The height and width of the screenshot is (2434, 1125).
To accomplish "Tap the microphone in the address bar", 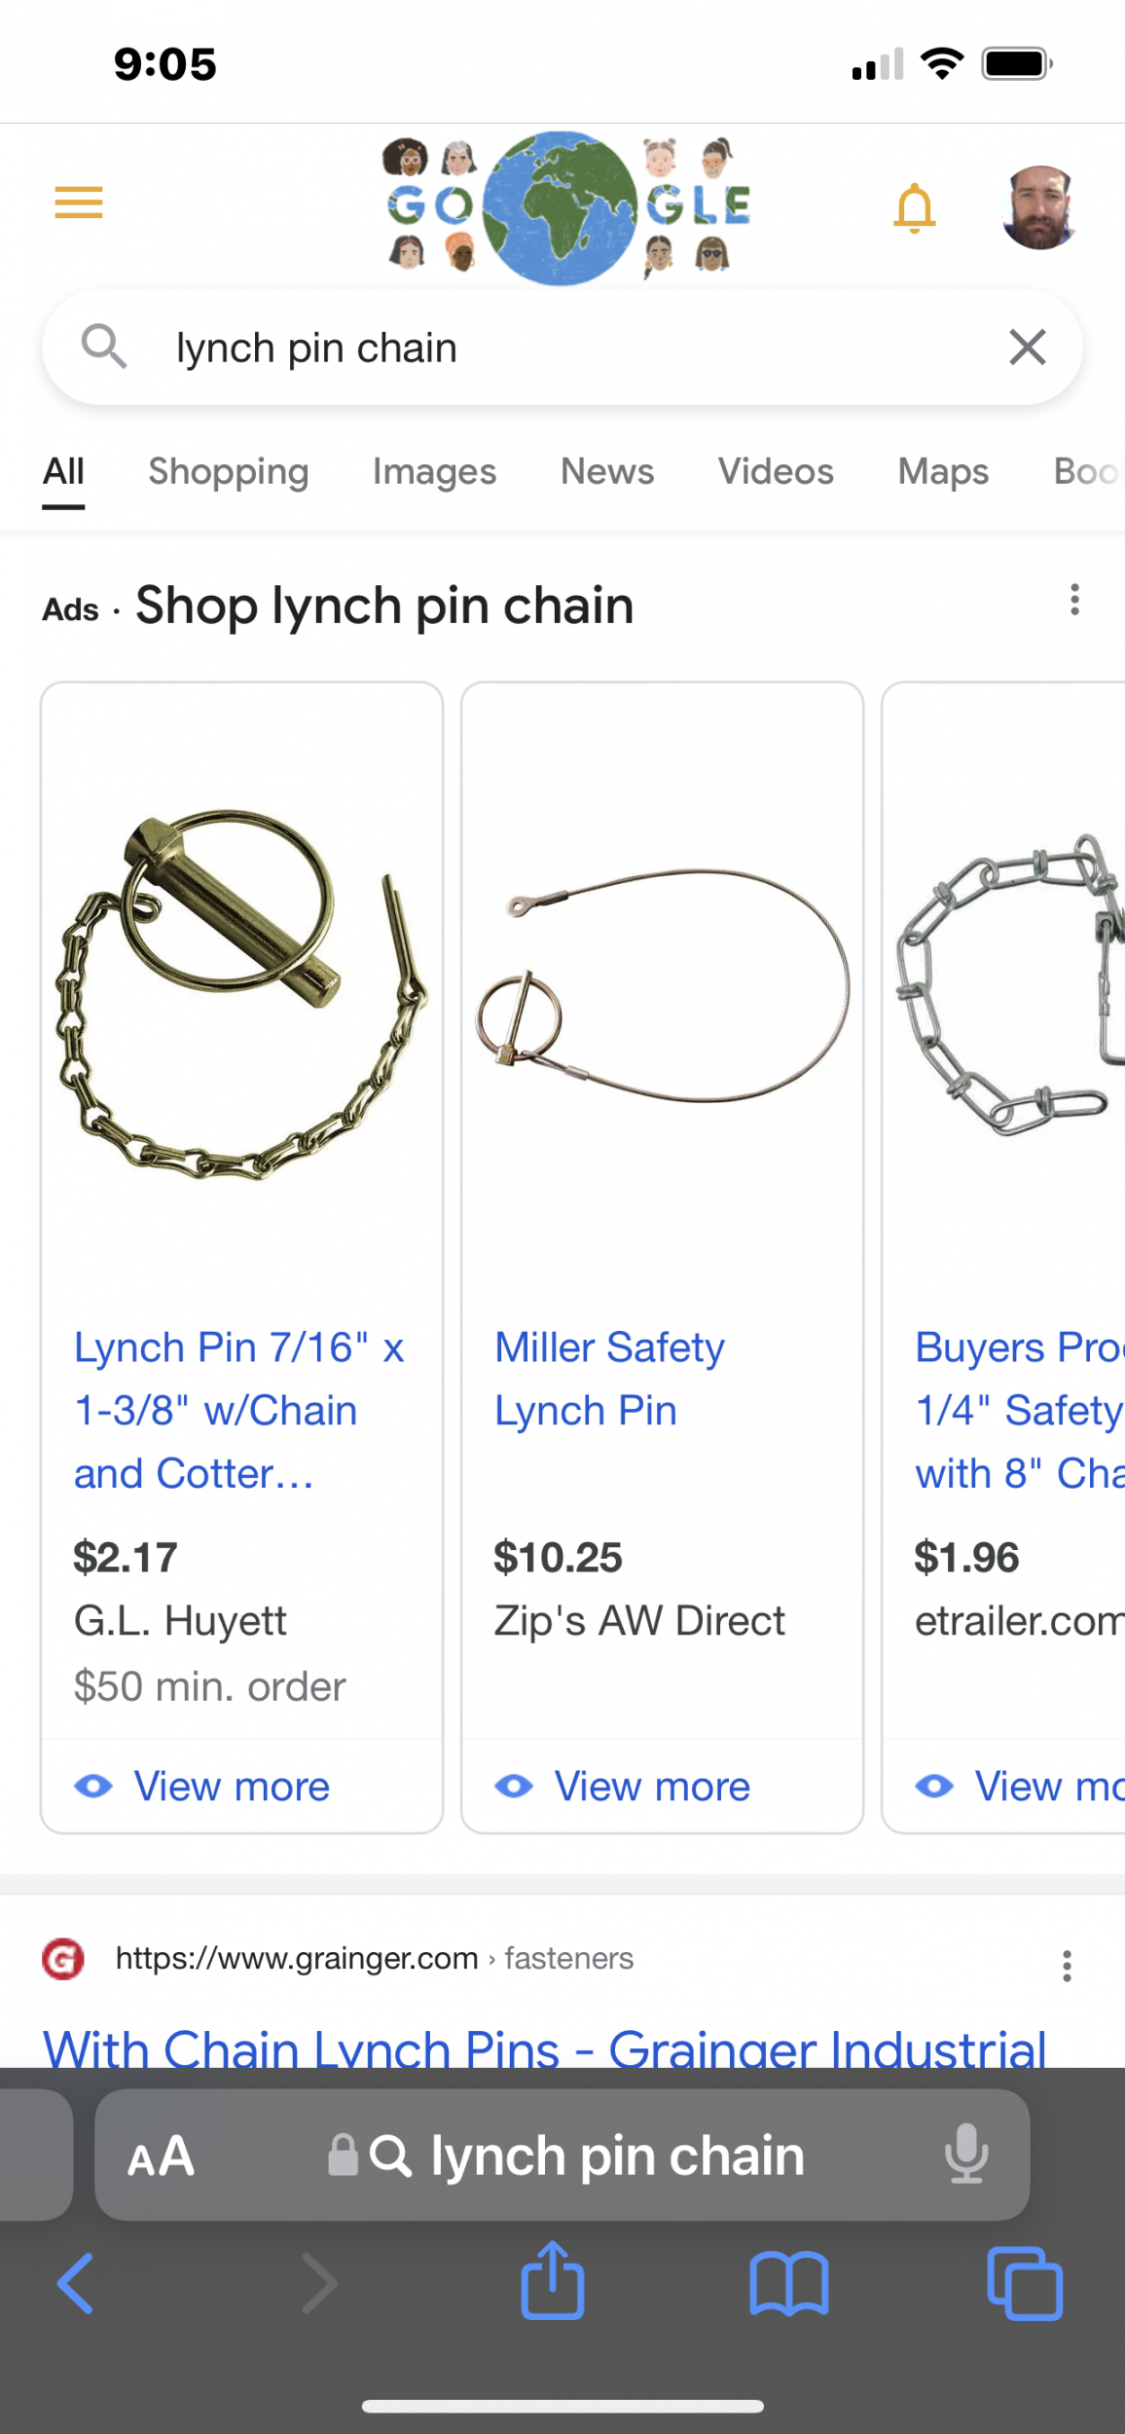I will 966,2155.
